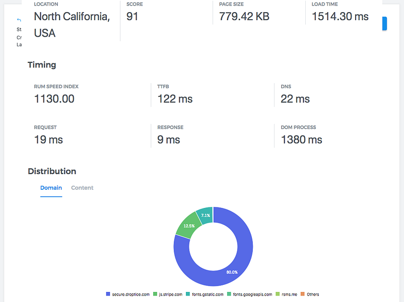Click the TTFB 122 ms metric
The width and height of the screenshot is (404, 302).
click(175, 99)
